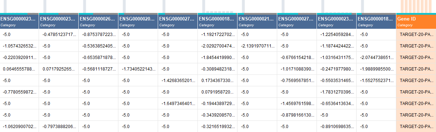Select cell -1.1921722702...
Screen dimensions: 436x132
[218, 35]
